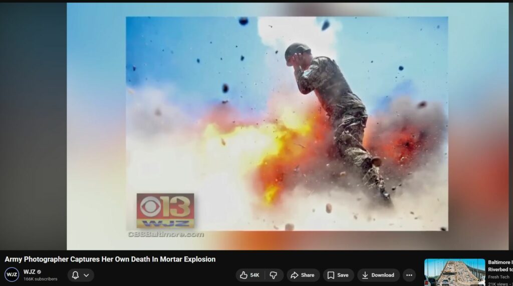This screenshot has height=286, width=513.
Task: Open the three-dot more actions menu
Action: 409,275
